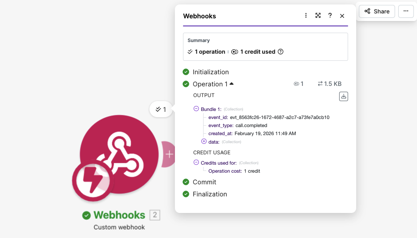Select the Finalization step
This screenshot has height=238, width=417.
click(x=209, y=194)
